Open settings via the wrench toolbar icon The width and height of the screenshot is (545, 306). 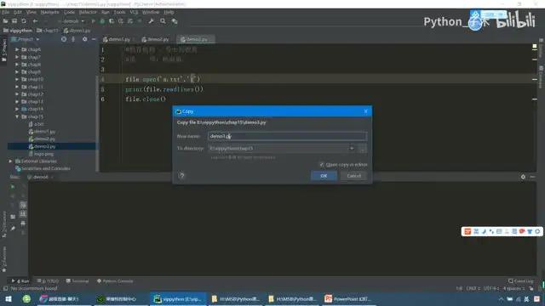(x=152, y=21)
